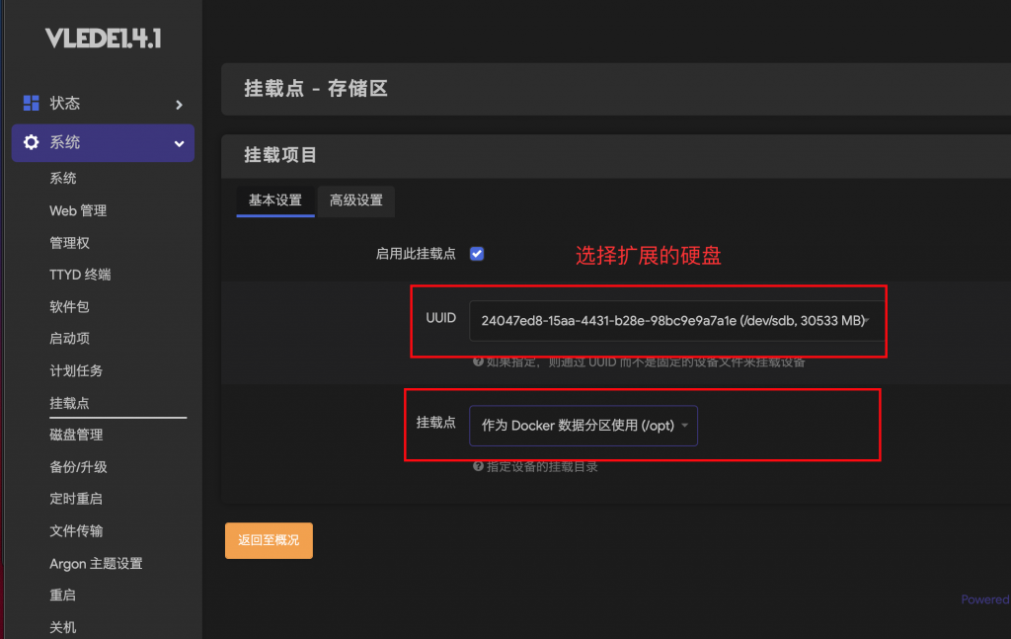Open Argon 主题设置 page
The height and width of the screenshot is (639, 1011).
96,563
